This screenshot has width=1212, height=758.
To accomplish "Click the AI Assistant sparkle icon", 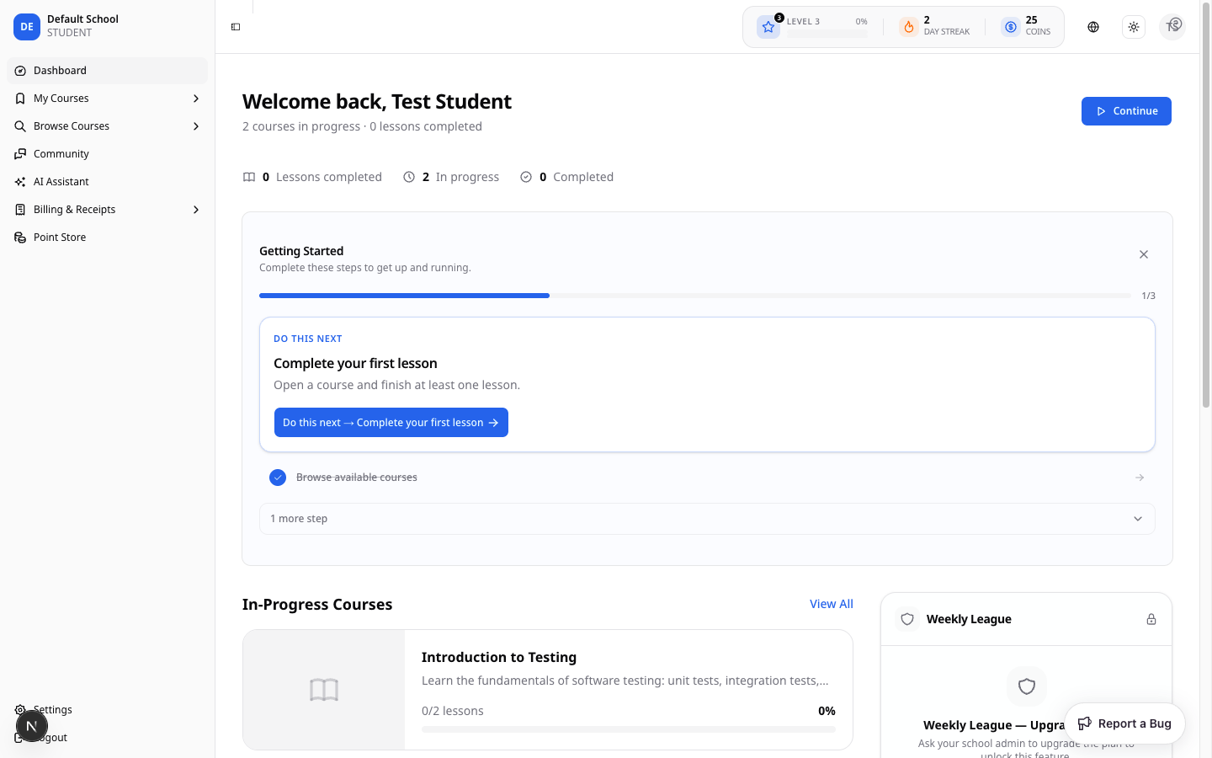I will click(x=20, y=182).
